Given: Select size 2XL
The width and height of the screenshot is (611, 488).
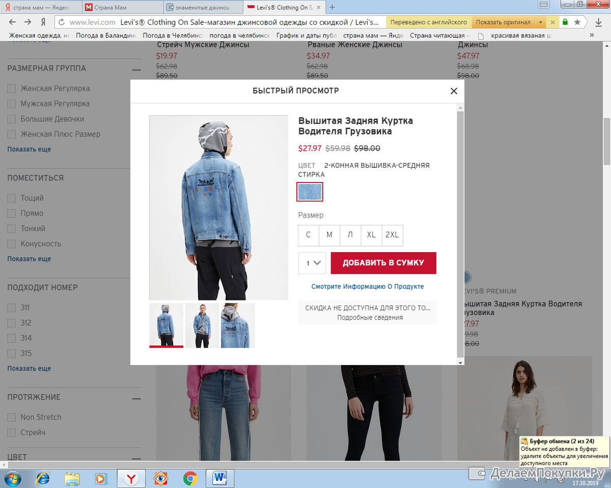Looking at the screenshot, I should click(392, 235).
